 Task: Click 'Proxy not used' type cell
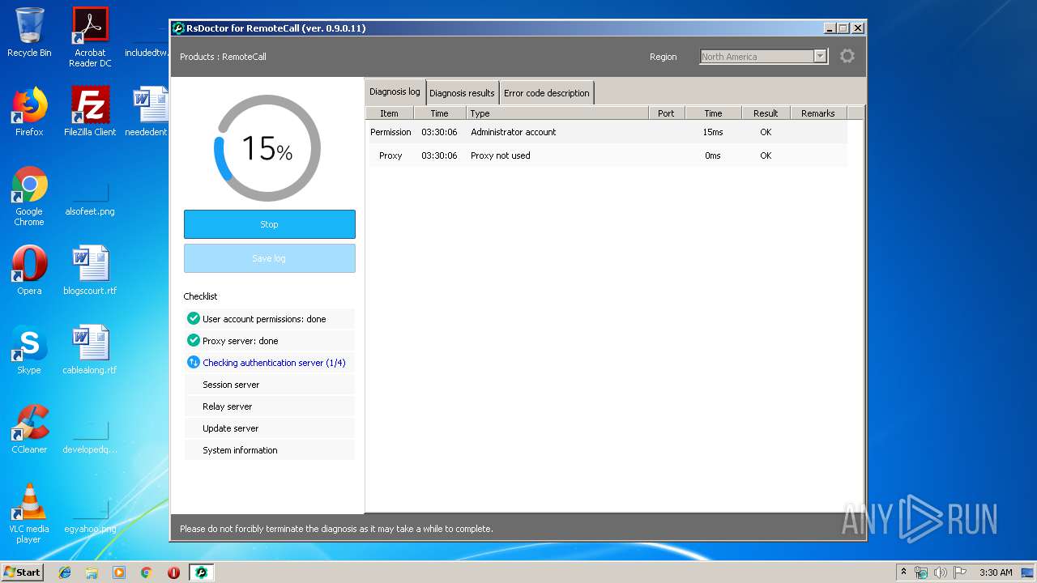pos(501,155)
